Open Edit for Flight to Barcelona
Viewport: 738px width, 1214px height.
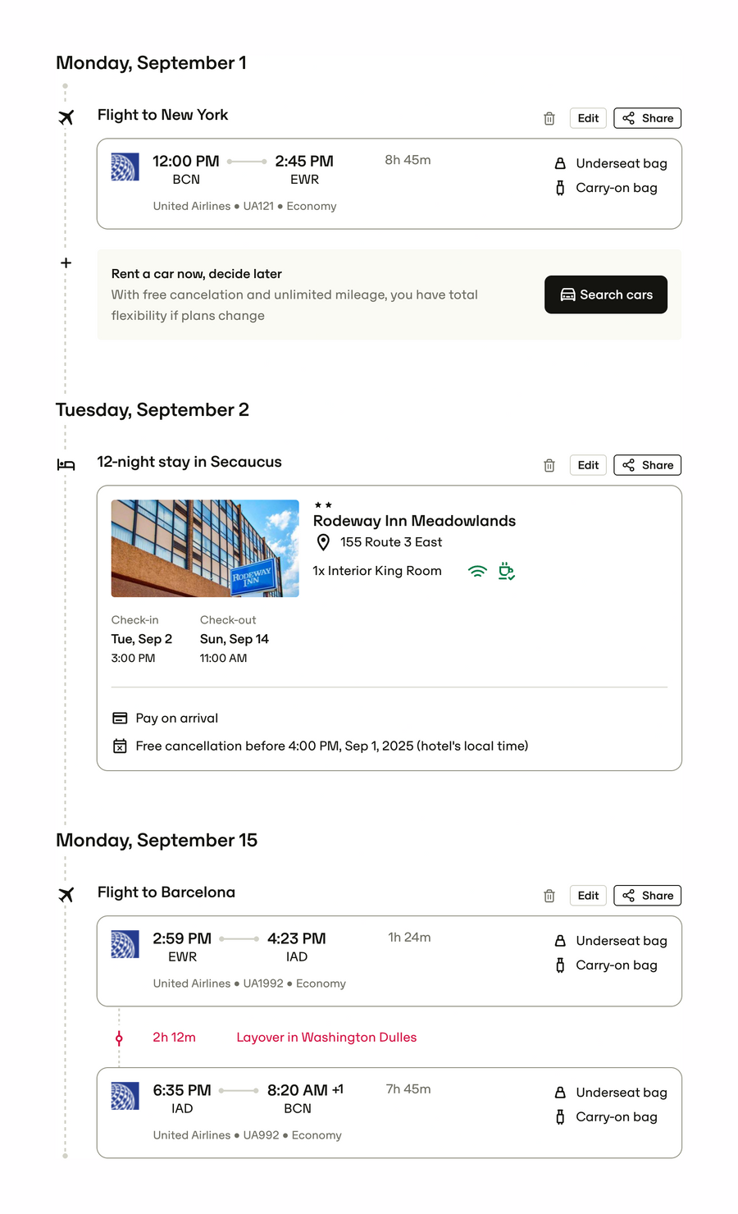(x=588, y=895)
